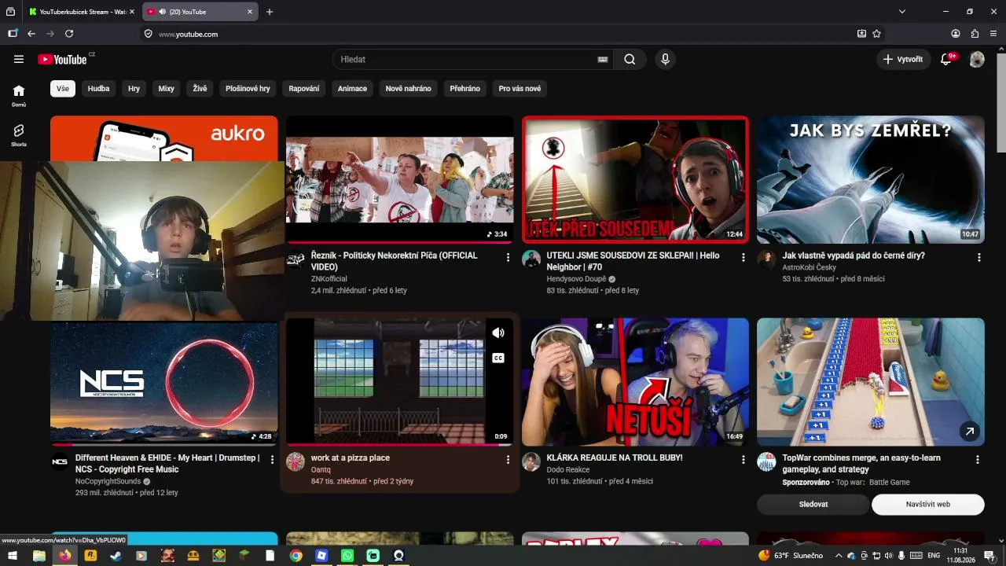Screen dimensions: 1006x566
Task: Open the account avatar menu
Action: [x=977, y=59]
